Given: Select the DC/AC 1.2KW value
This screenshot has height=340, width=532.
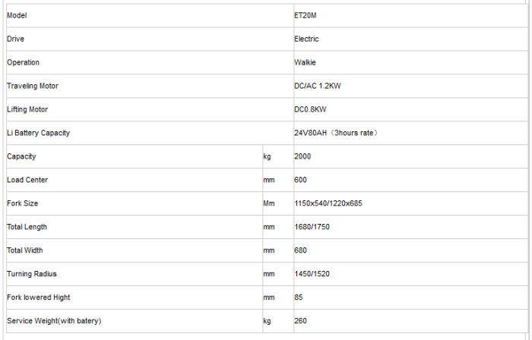Looking at the screenshot, I should pyautogui.click(x=318, y=86).
